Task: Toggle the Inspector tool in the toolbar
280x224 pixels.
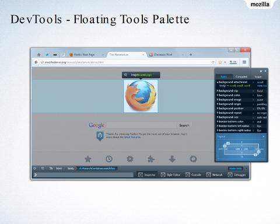Action: coord(147,175)
